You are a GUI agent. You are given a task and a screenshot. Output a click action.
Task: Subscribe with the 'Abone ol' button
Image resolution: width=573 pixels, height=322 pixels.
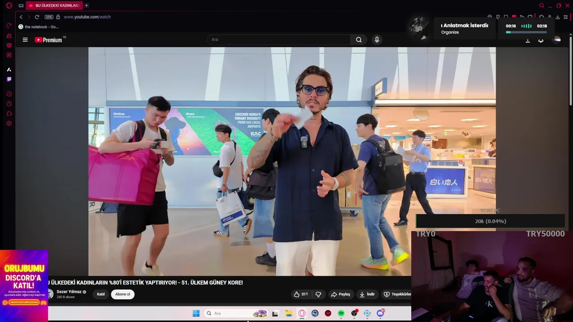(x=123, y=294)
